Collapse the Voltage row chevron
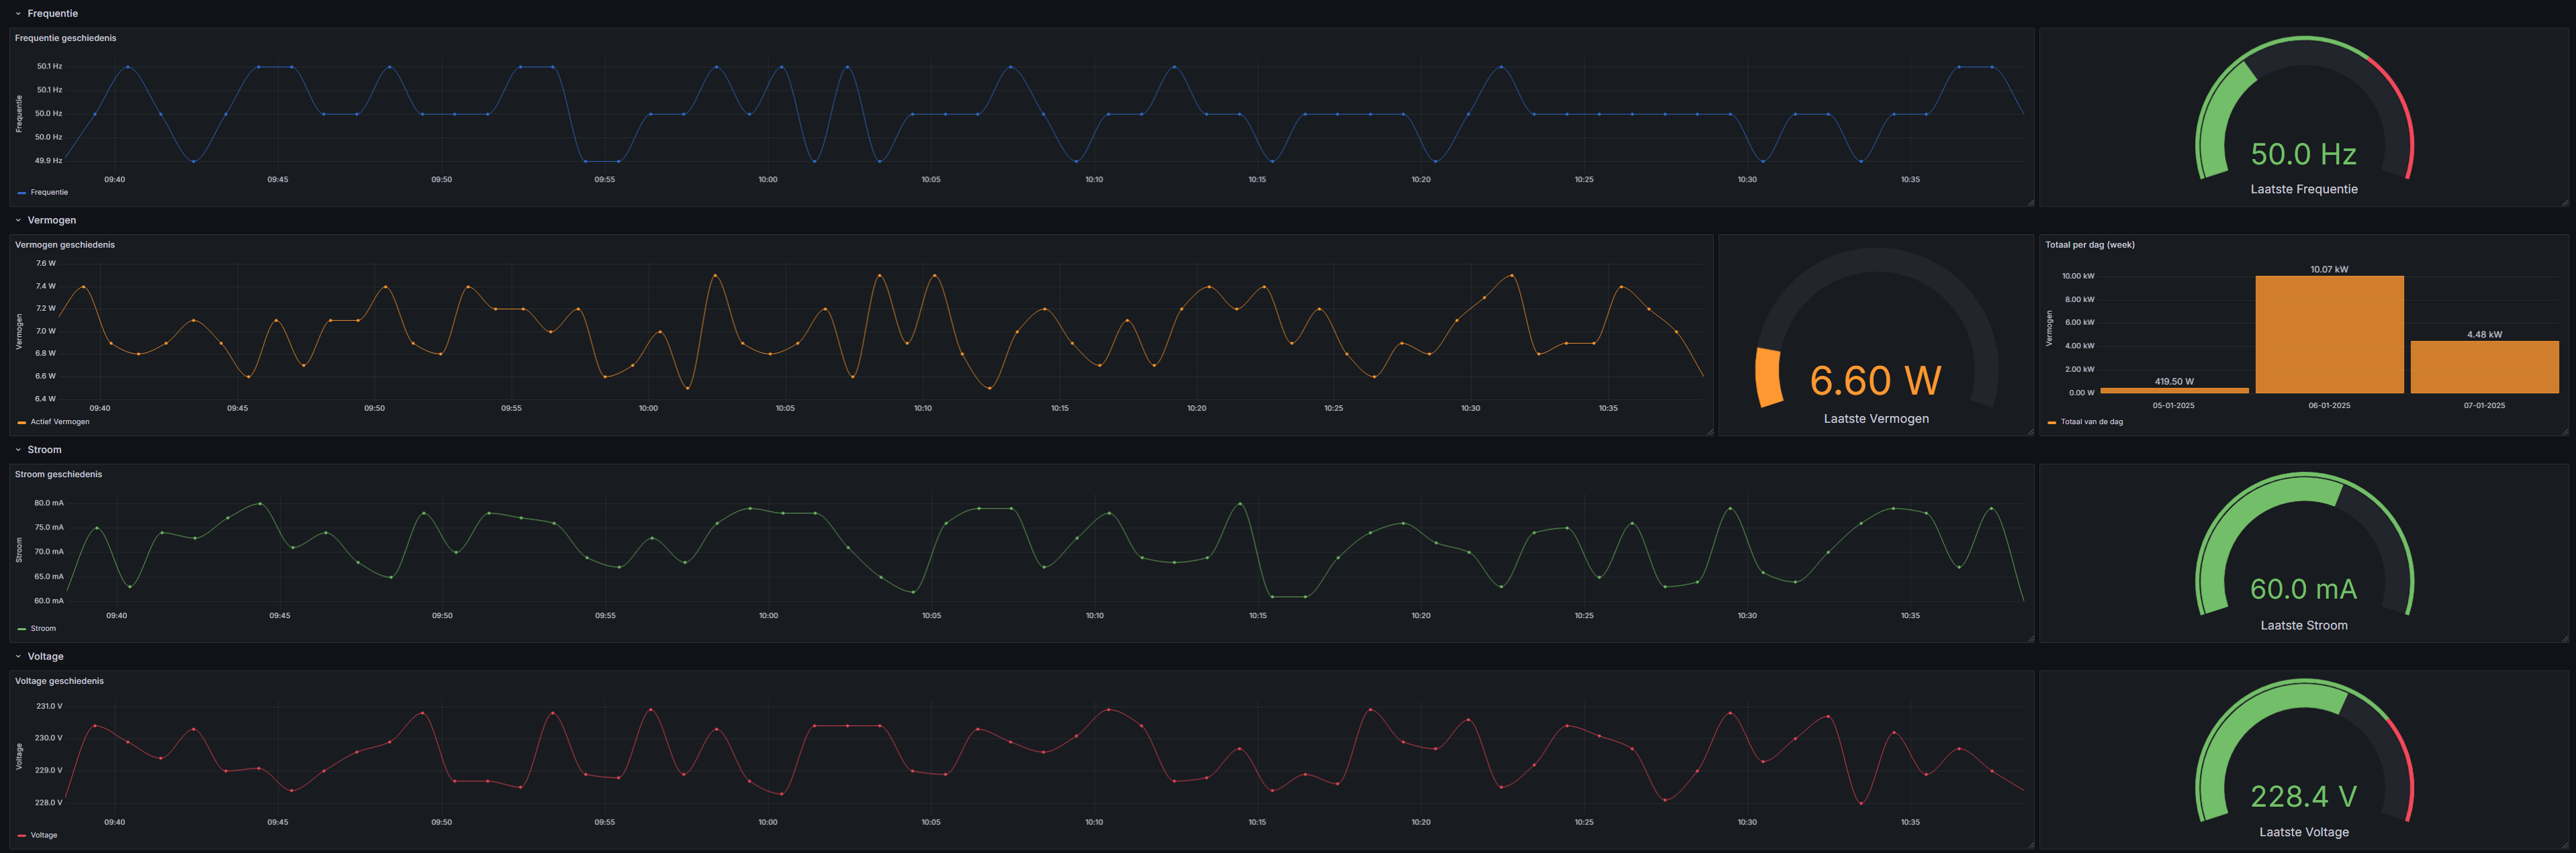The height and width of the screenshot is (853, 2576). point(18,657)
